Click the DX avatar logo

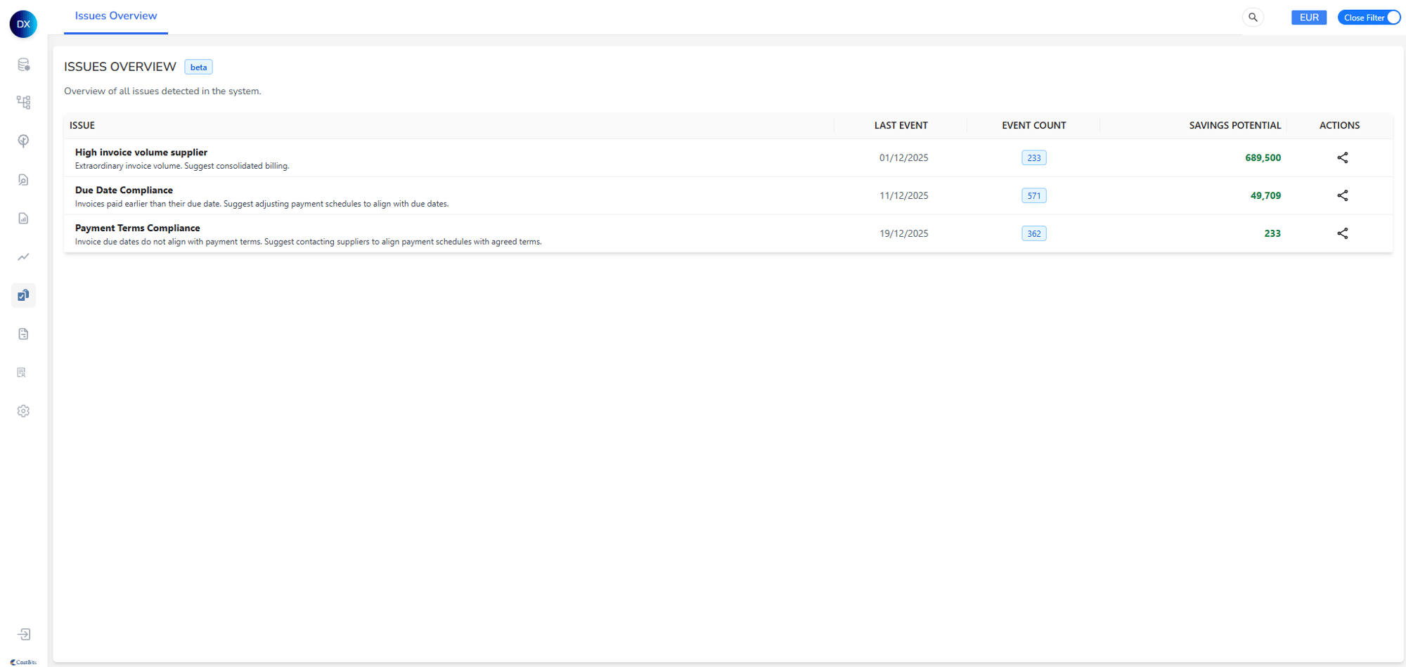click(x=23, y=24)
